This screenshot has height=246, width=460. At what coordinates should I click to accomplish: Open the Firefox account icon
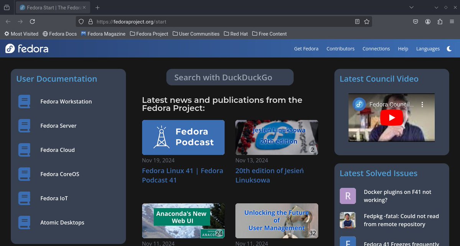pyautogui.click(x=428, y=22)
